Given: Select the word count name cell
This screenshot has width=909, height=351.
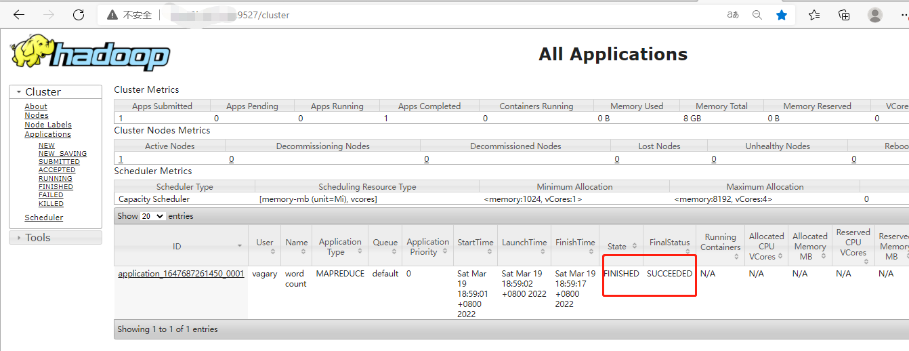Looking at the screenshot, I should pos(295,278).
